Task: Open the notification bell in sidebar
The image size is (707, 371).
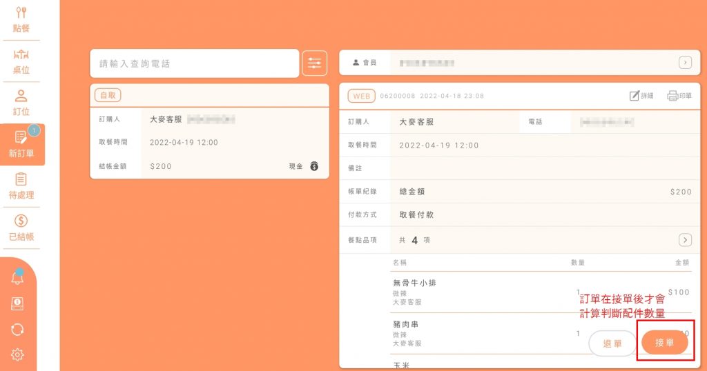Action: click(18, 278)
